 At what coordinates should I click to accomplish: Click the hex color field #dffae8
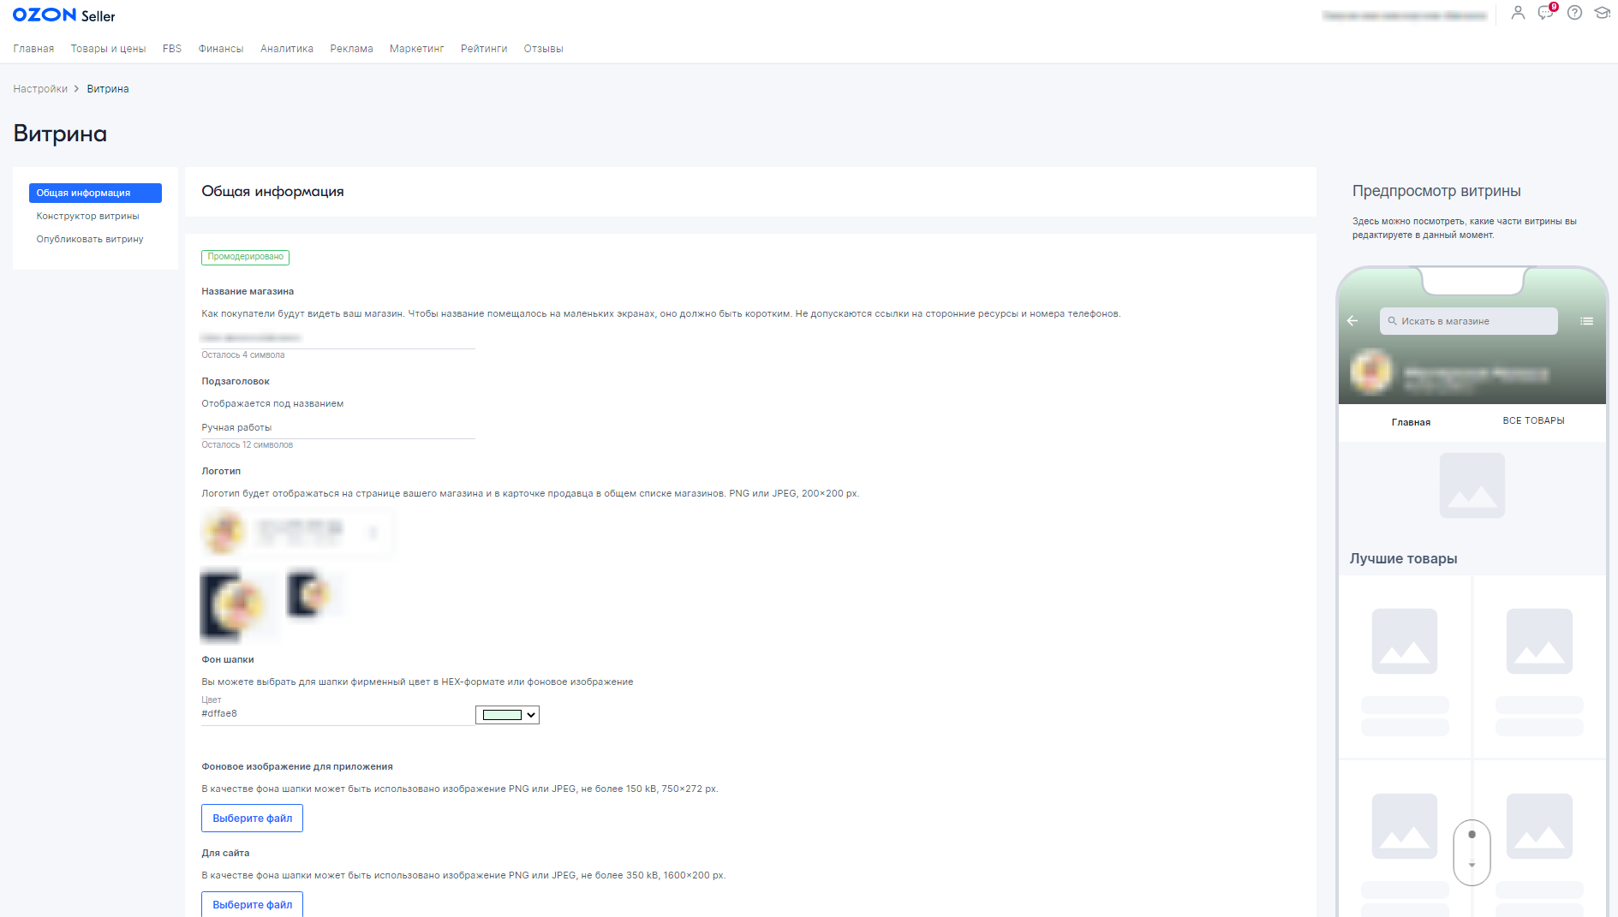click(337, 714)
